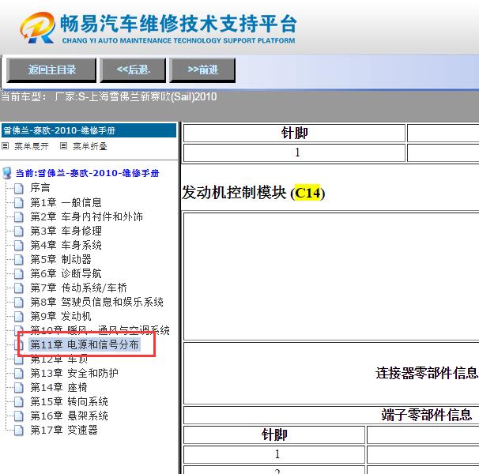Click the 雪佛兰-赛欧-2010-维修手册 panel header
Image resolution: width=479 pixels, height=474 pixels.
click(x=89, y=130)
